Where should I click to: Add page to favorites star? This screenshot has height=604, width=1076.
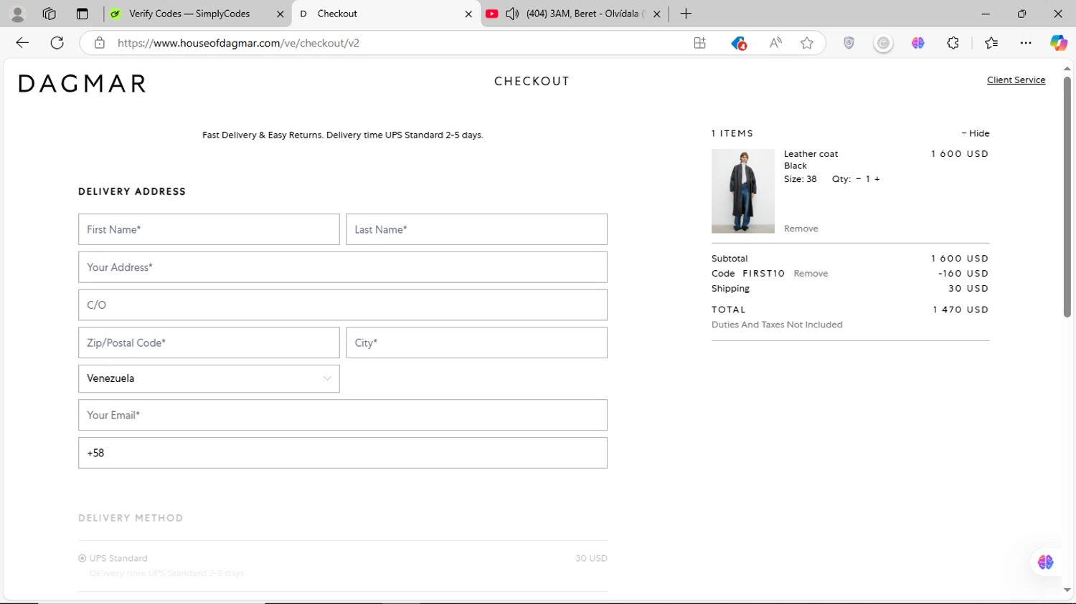tap(807, 43)
